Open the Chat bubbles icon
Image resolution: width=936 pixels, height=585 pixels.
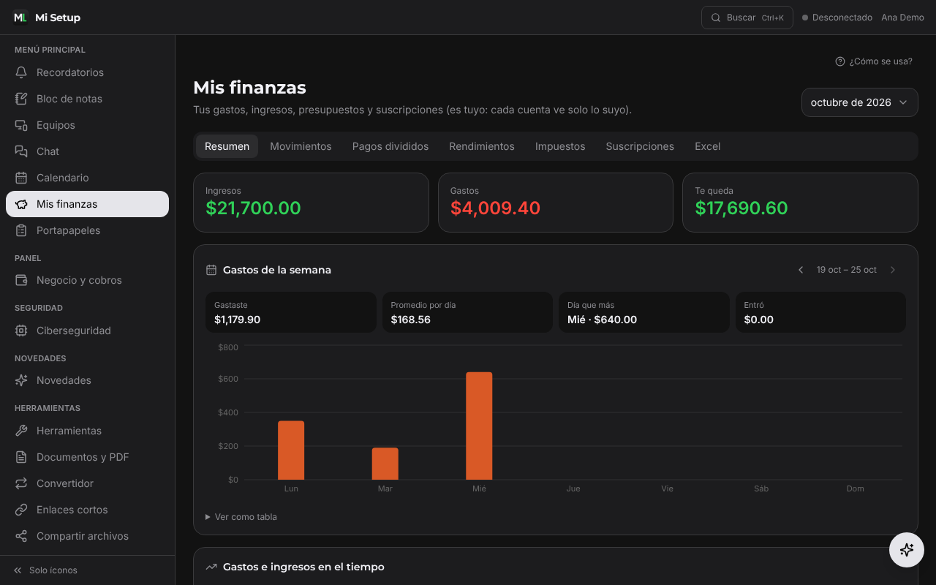tap(22, 151)
